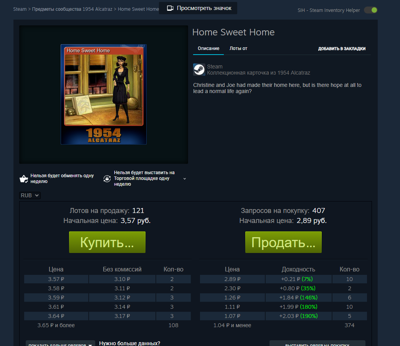Viewport: 400px width, 346px height.
Task: Click the 'Начальная цена: 3,57 руб.' text
Action: click(107, 221)
